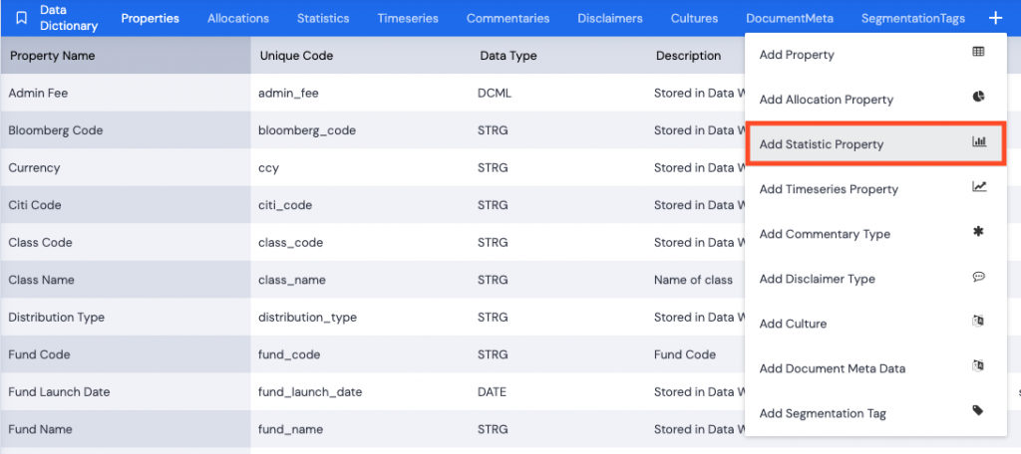Click the line chart icon for Timeseries Property
The height and width of the screenshot is (454, 1021).
click(979, 186)
